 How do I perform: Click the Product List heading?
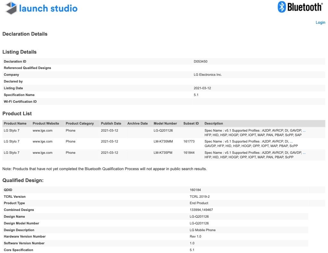click(x=17, y=113)
